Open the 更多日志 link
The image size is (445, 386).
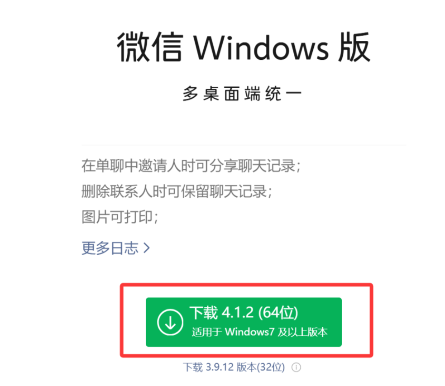(x=115, y=248)
